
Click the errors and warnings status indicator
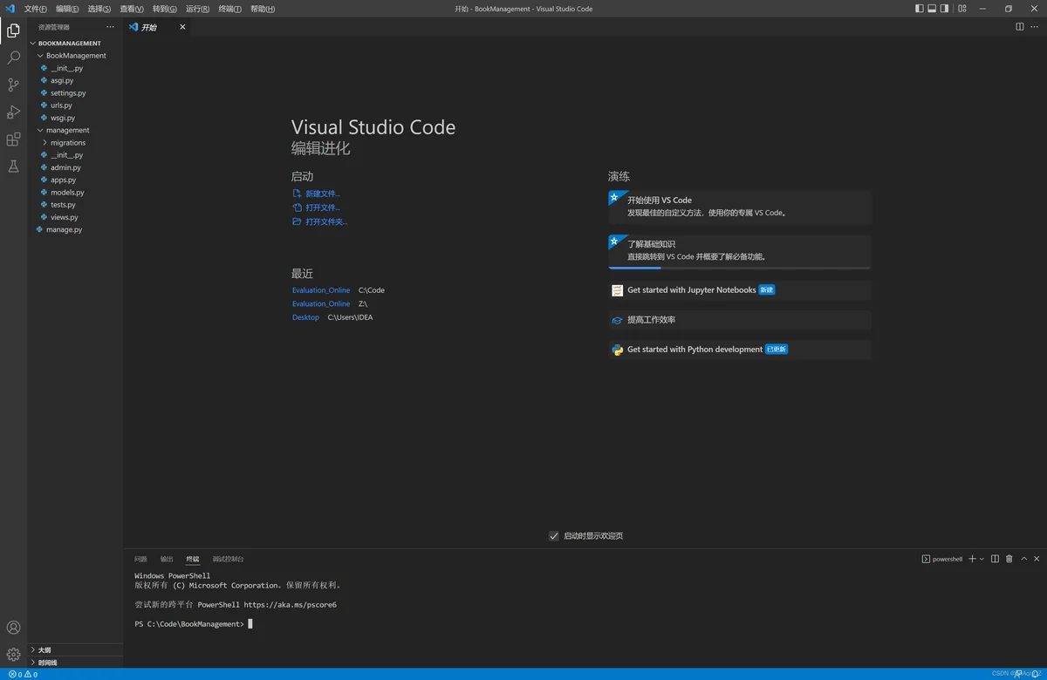pos(23,674)
